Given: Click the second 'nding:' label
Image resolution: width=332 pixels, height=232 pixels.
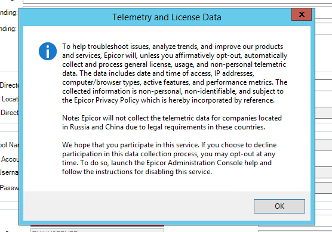Looking at the screenshot, I should tap(8, 29).
